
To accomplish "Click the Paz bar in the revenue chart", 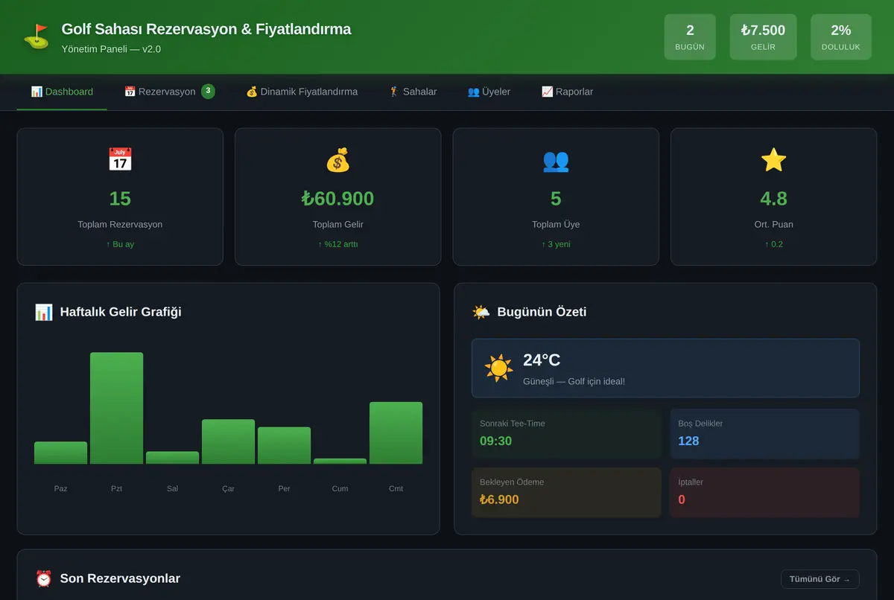I will (x=61, y=453).
